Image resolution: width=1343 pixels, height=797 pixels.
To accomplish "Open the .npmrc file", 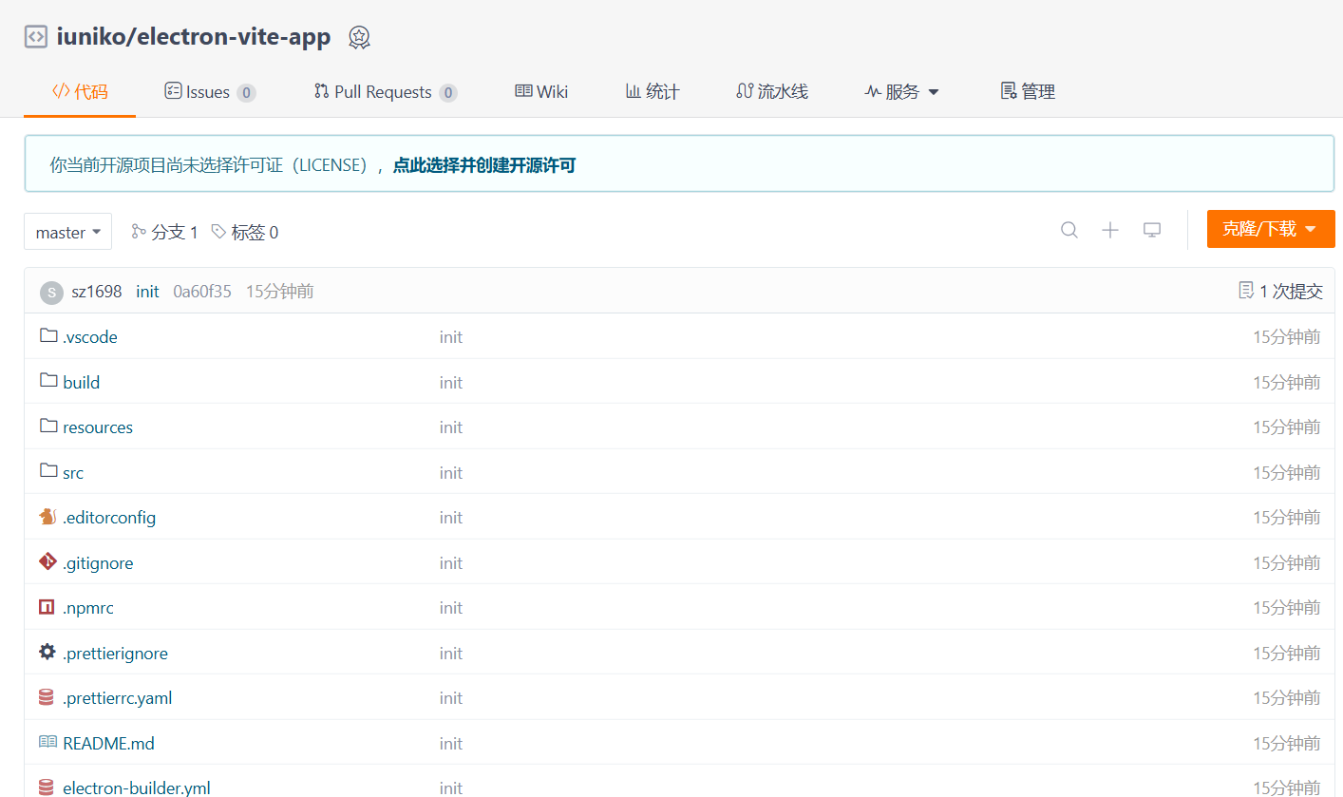I will coord(88,608).
